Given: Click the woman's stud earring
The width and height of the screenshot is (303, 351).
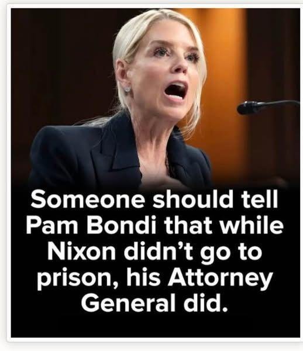Looking at the screenshot, I should point(128,90).
